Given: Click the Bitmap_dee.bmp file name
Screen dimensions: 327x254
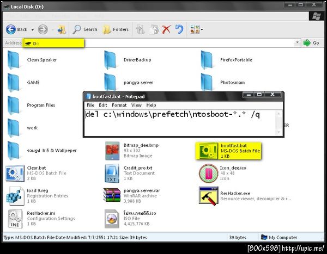Looking at the screenshot, I should 141,145.
